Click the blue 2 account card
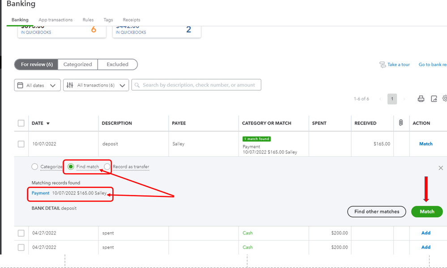Screen dimensions: 447x268 pyautogui.click(x=157, y=31)
